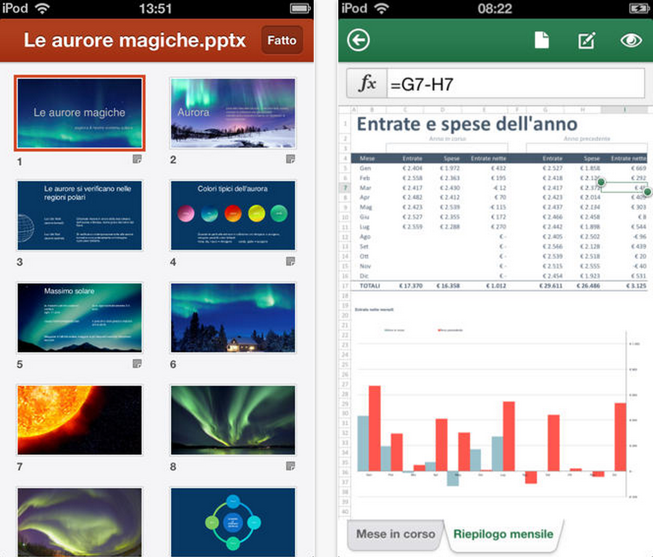Select the total cell '€ 1.012'
The width and height of the screenshot is (653, 557).
(496, 286)
